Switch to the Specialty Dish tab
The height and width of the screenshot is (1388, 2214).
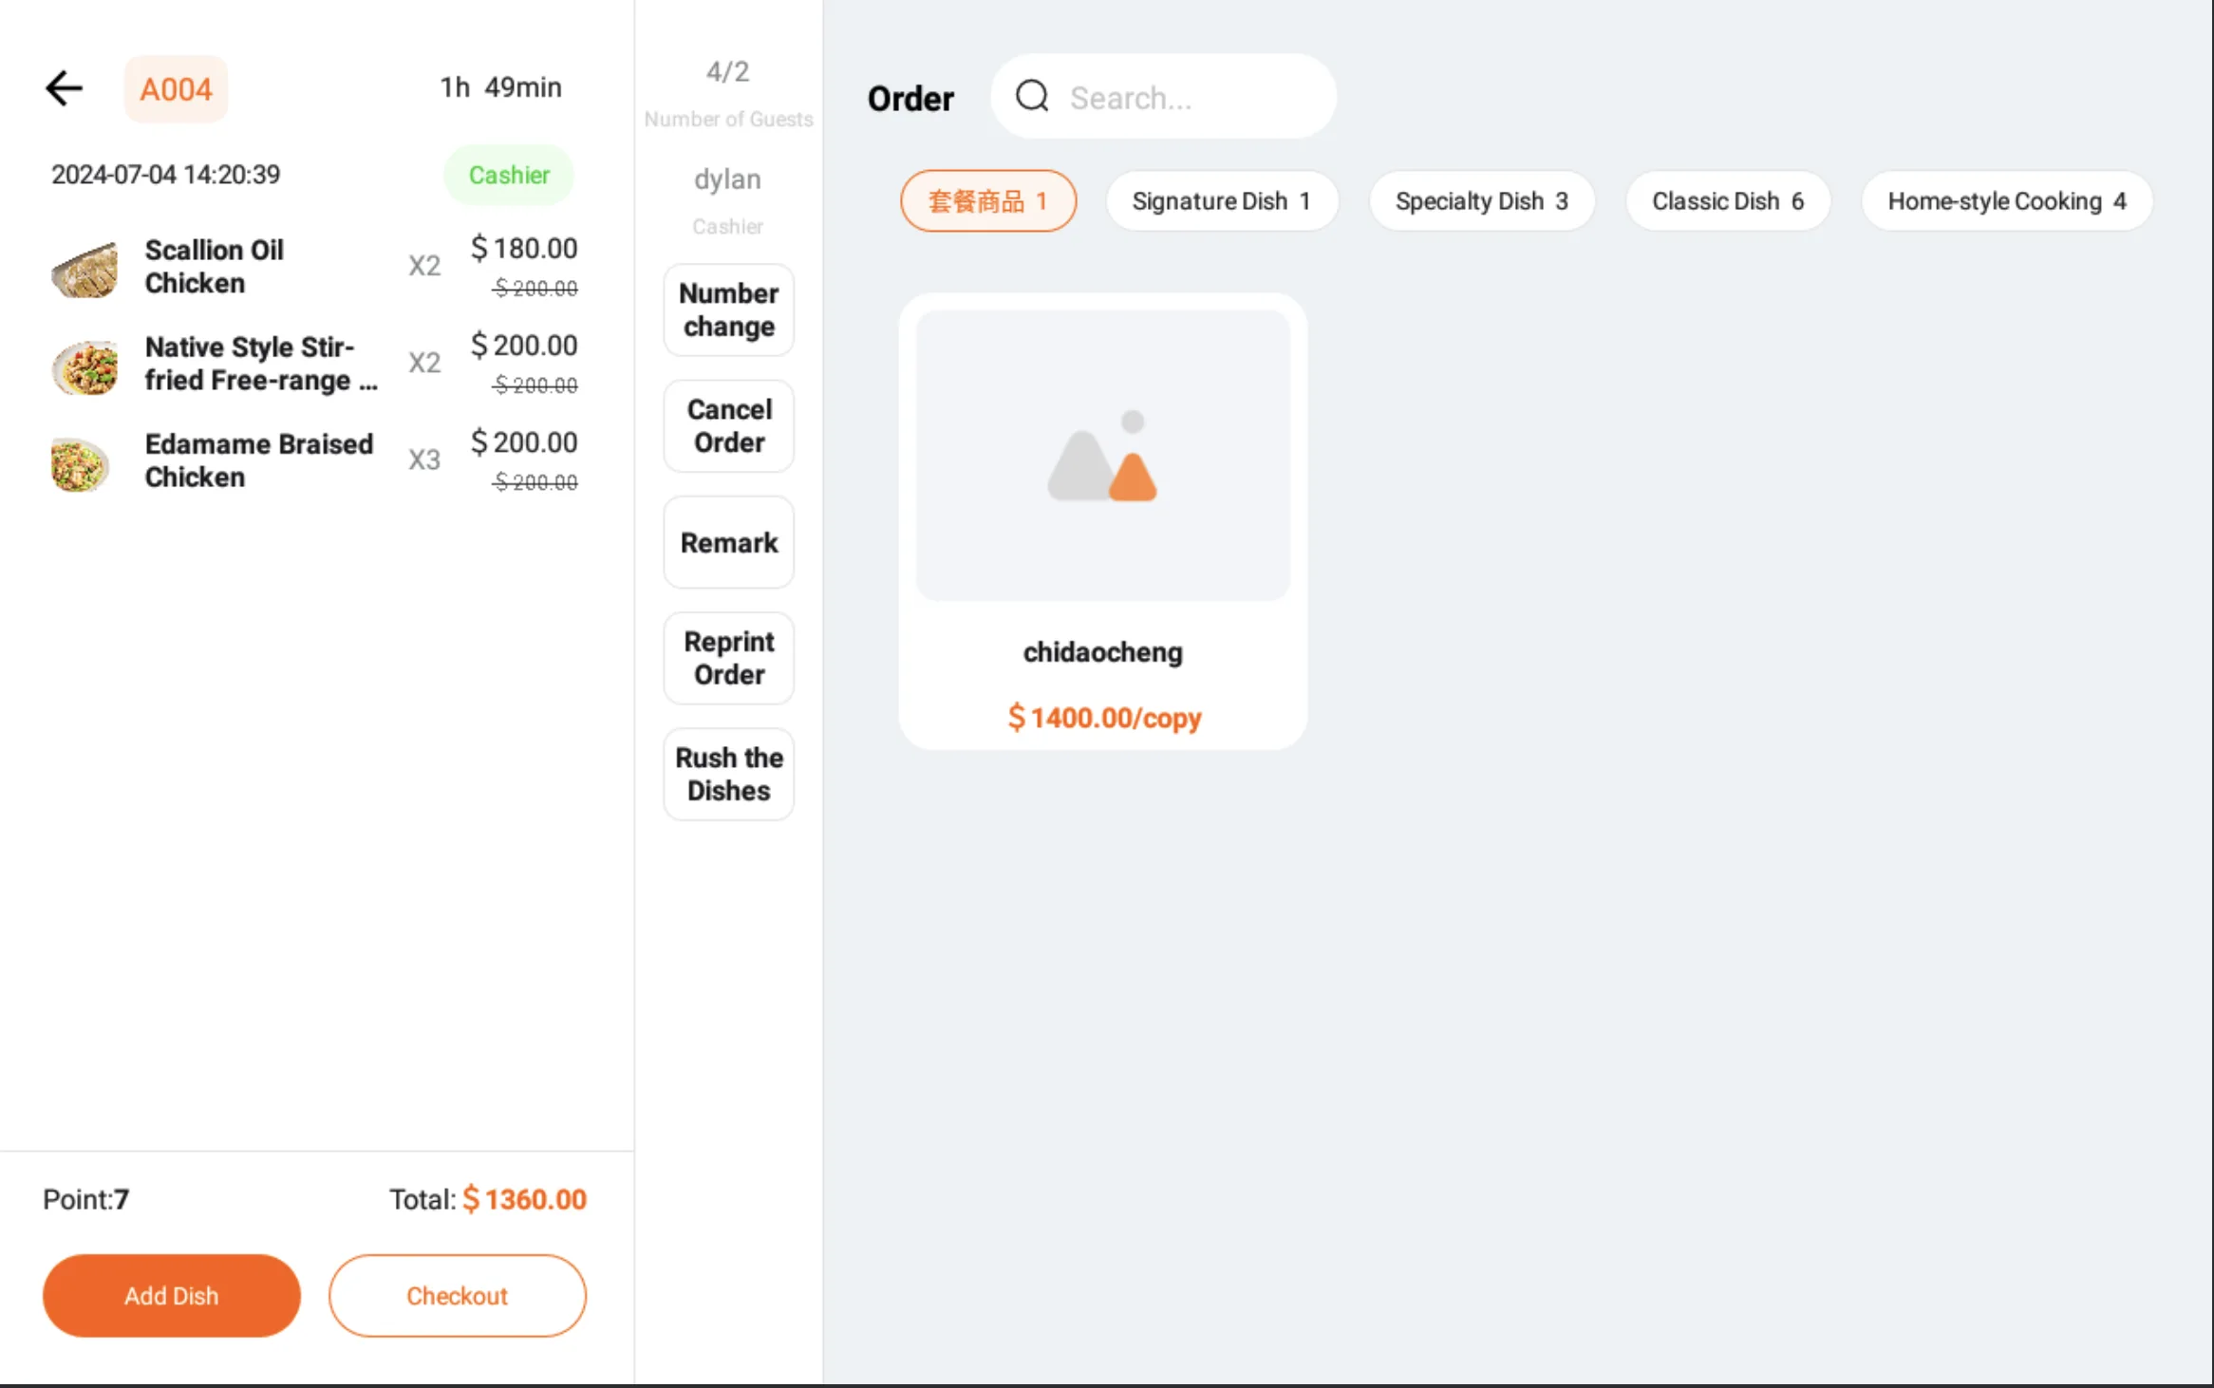coord(1481,201)
